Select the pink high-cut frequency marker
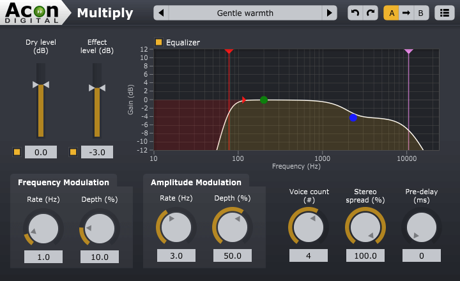The image size is (460, 281). point(409,51)
